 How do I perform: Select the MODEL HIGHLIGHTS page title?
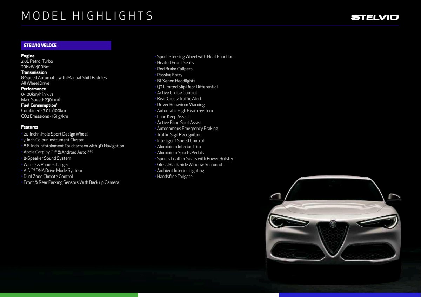(87, 16)
